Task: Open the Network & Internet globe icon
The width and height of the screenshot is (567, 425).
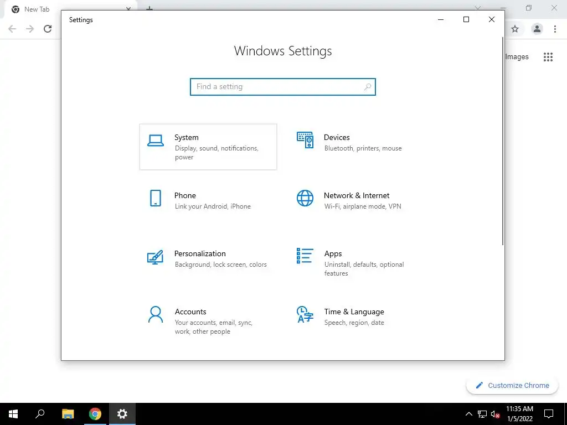Action: click(x=305, y=198)
